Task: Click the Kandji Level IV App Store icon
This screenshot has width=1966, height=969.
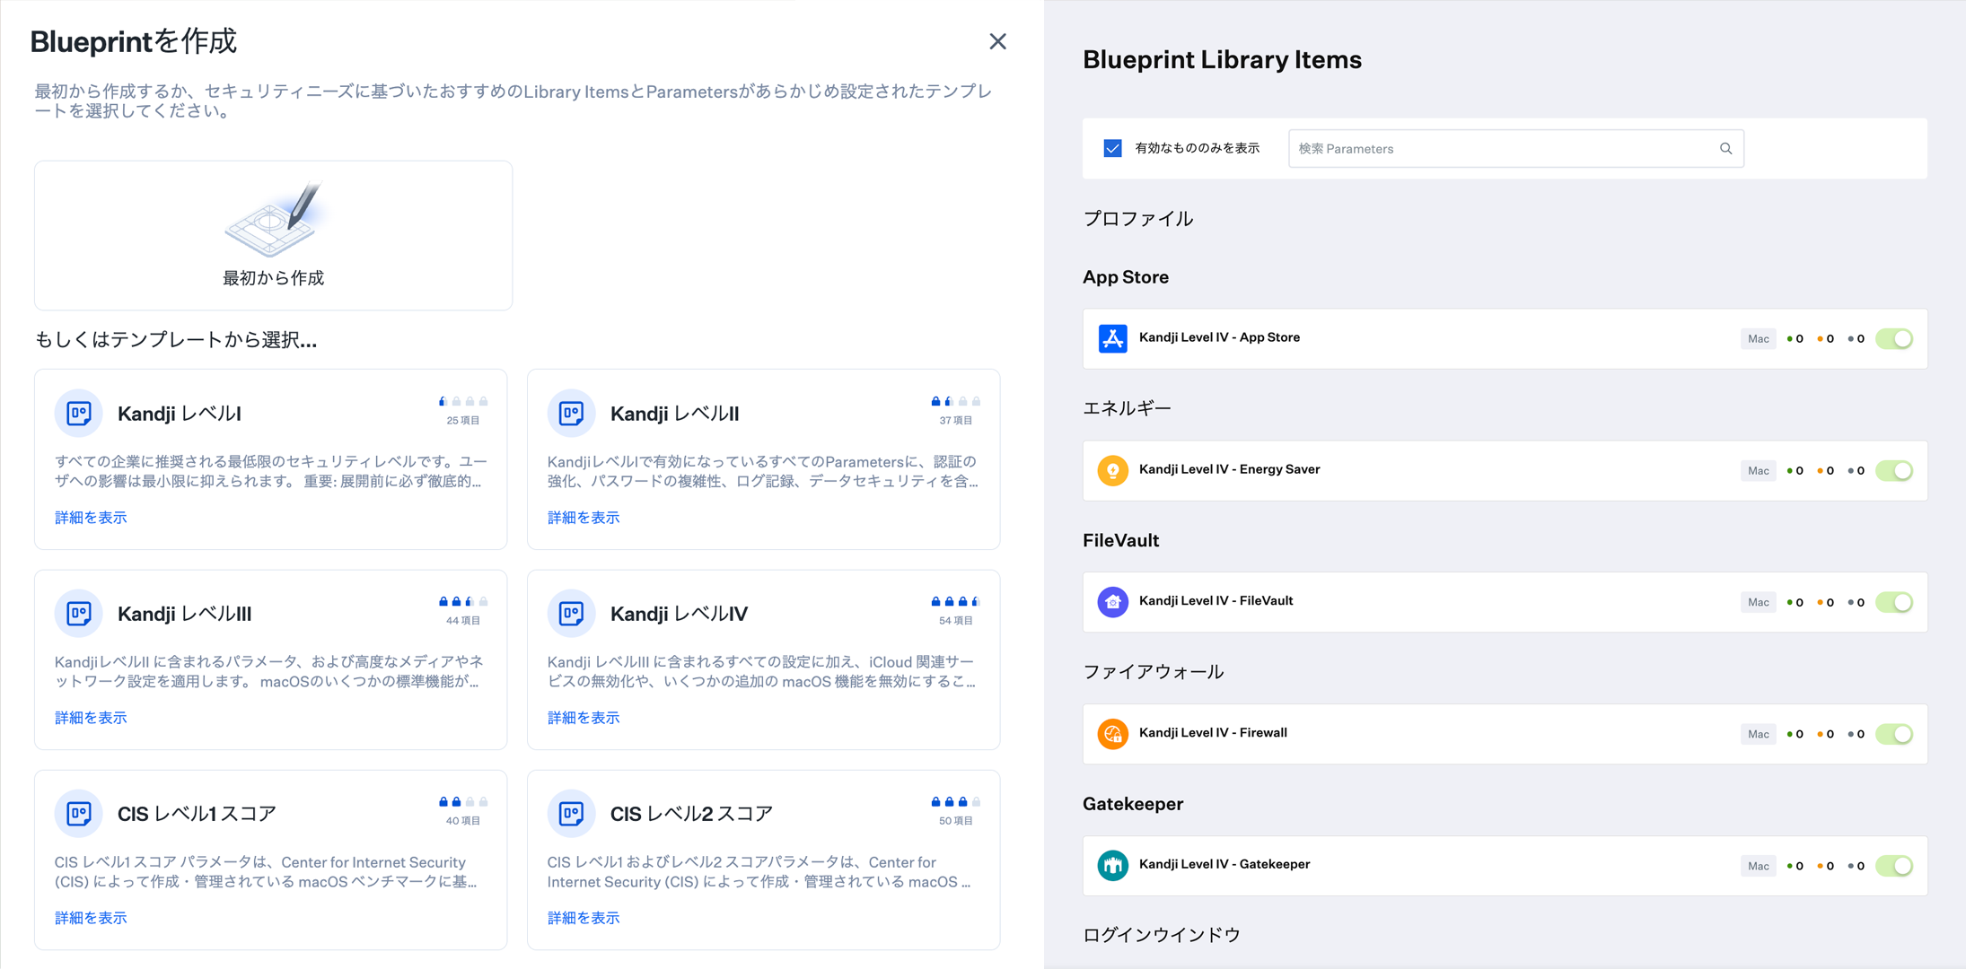Action: pyautogui.click(x=1112, y=338)
